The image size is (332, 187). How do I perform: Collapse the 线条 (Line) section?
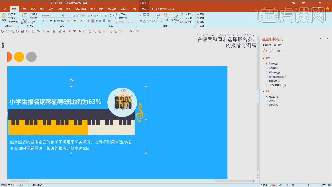263,91
